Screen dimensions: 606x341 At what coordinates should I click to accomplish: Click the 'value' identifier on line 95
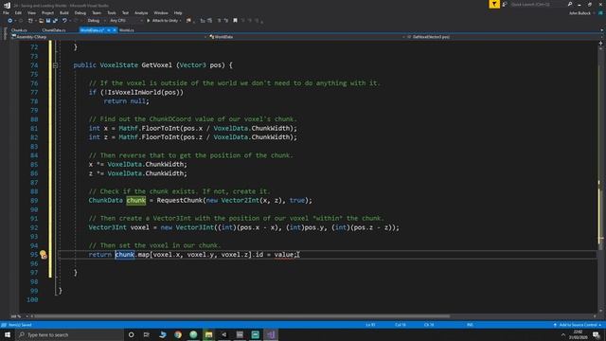(x=284, y=255)
